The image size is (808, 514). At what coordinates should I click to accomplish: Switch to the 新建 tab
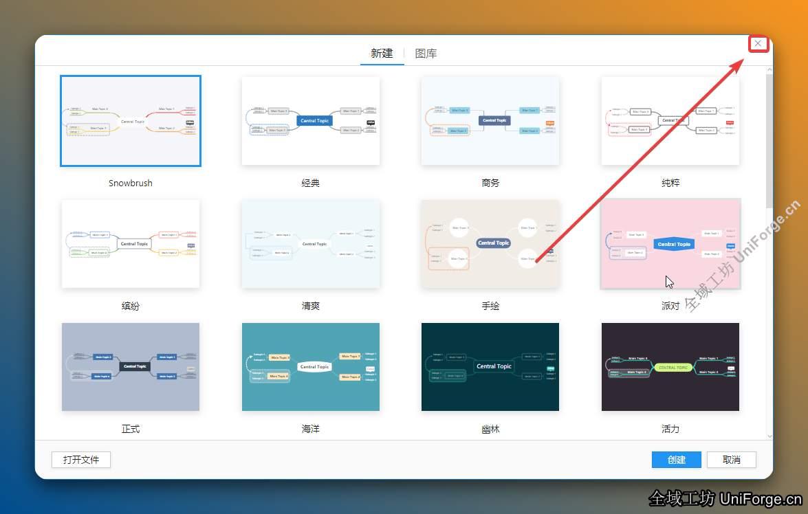(x=382, y=53)
